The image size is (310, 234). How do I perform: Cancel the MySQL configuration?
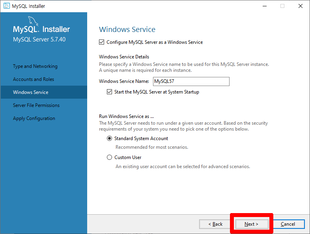click(x=288, y=224)
